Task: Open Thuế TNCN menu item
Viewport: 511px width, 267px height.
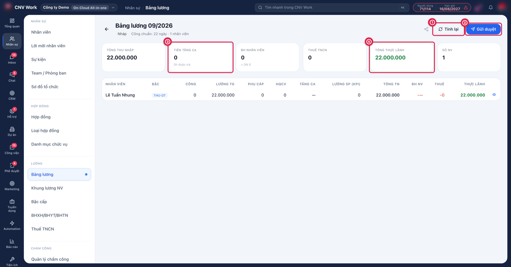Action: pos(59,229)
